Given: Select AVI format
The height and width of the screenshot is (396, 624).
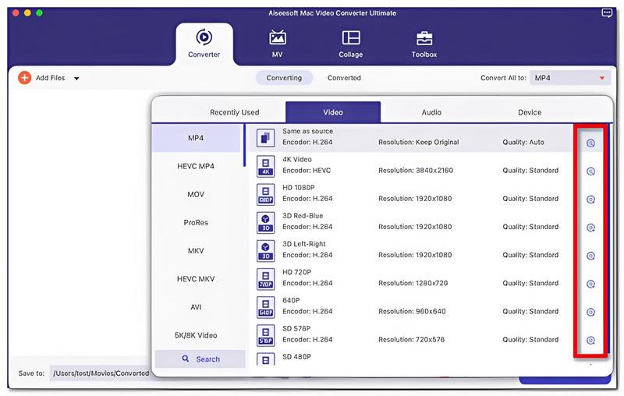Looking at the screenshot, I should 196,307.
